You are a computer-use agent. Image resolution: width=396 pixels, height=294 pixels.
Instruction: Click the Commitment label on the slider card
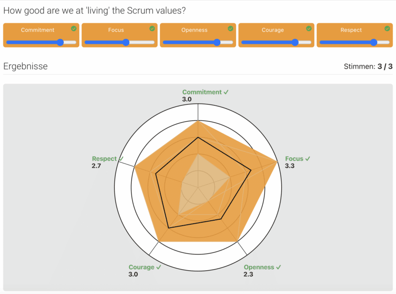point(38,30)
